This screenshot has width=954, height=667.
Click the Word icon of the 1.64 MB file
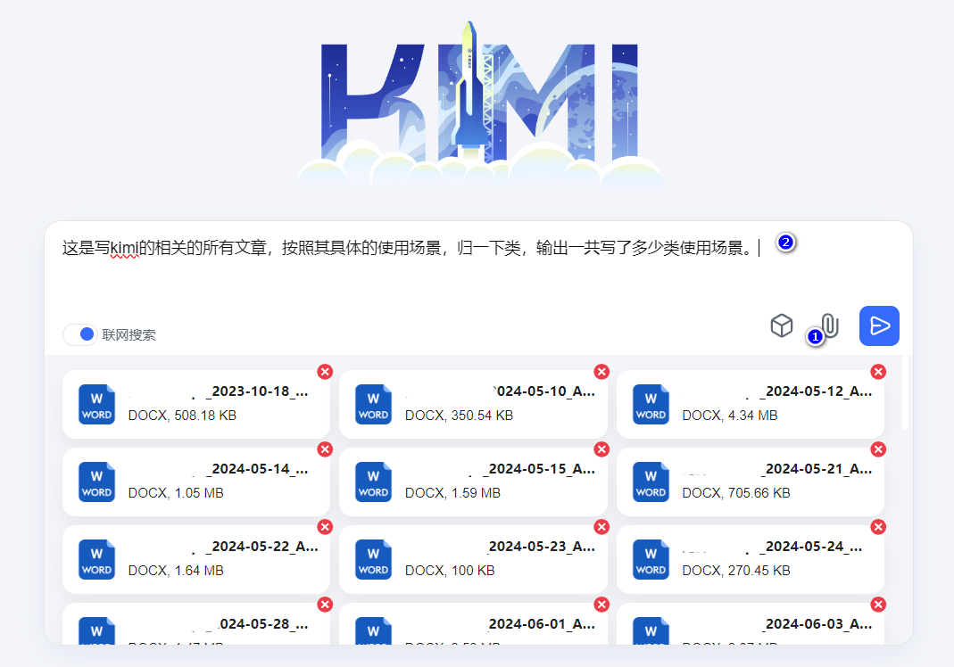96,559
